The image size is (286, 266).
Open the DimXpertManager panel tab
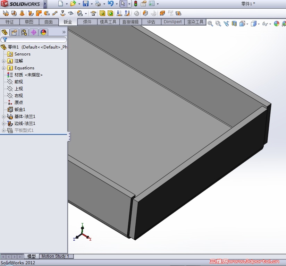coord(34,32)
